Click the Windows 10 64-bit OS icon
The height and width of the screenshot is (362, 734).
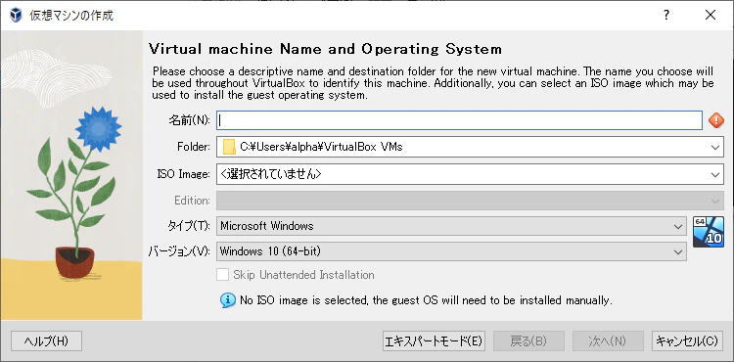pyautogui.click(x=708, y=232)
